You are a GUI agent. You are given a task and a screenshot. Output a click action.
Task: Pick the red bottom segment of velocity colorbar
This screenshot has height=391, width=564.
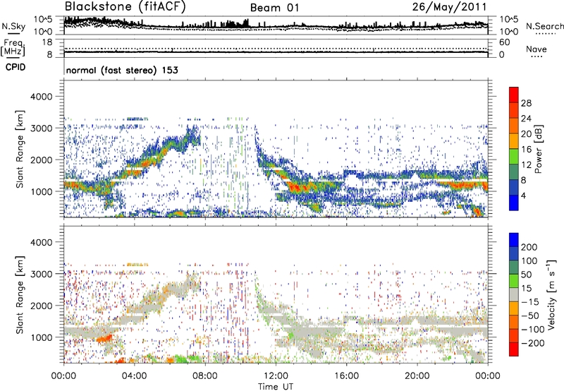514,349
